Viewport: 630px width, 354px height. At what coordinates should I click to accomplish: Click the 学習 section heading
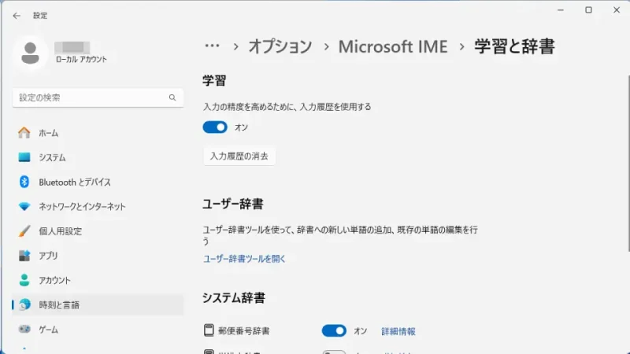[x=214, y=81]
